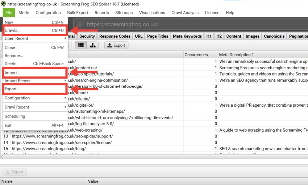Switch to the Pagination tab
The height and width of the screenshot is (185, 308).
coord(298,36)
